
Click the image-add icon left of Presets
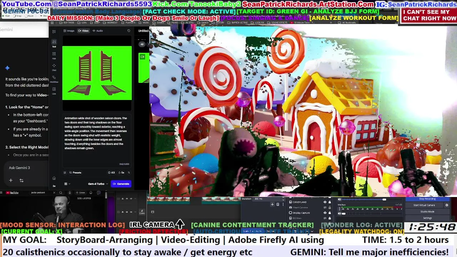[65, 172]
